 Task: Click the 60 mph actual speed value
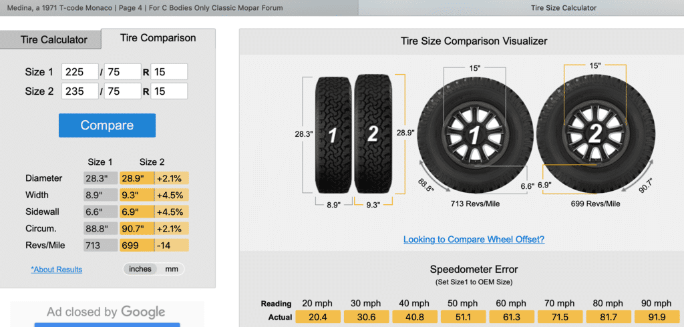click(512, 317)
